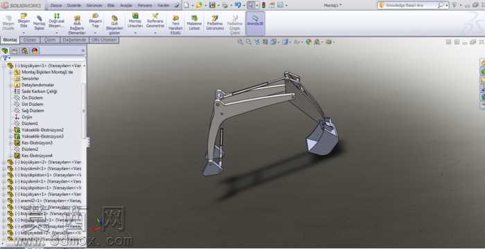
Task: Open the Ekle menu
Action: [111, 6]
